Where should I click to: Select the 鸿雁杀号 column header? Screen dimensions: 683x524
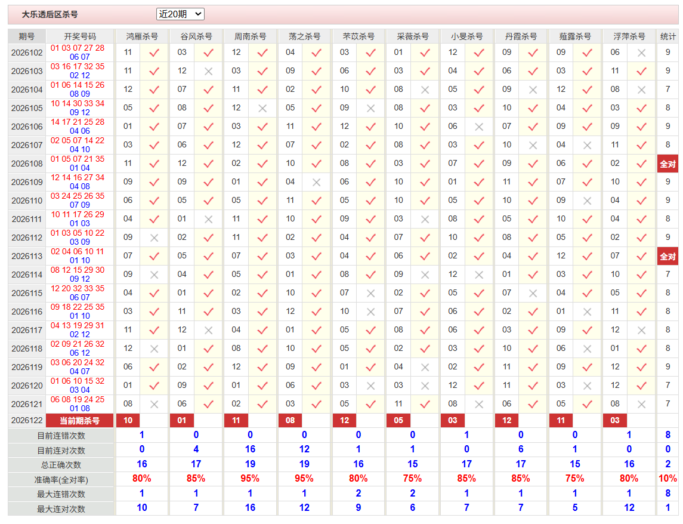(x=142, y=36)
